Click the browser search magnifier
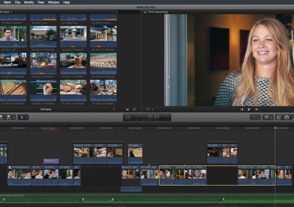The image size is (294, 207). click(x=117, y=12)
